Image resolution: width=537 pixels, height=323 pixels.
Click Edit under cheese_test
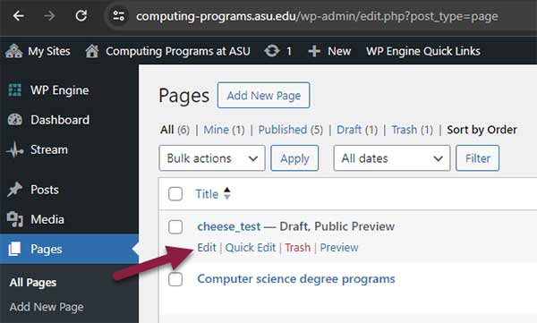click(207, 247)
